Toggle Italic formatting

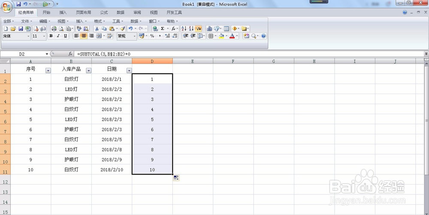point(58,36)
